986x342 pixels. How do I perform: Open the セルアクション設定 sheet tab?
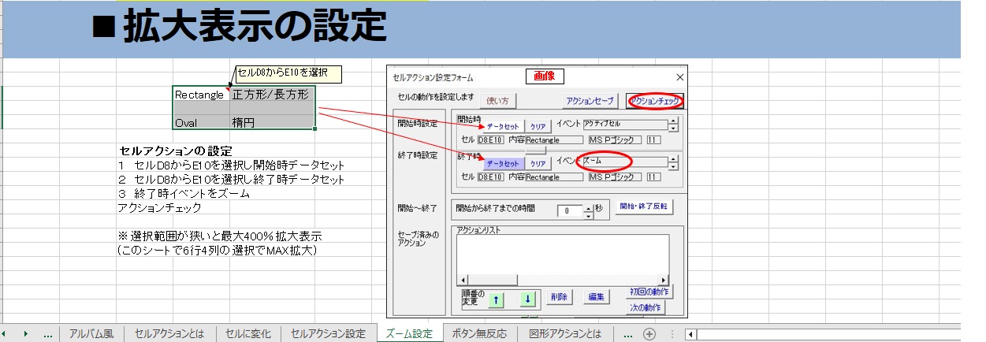tap(329, 334)
